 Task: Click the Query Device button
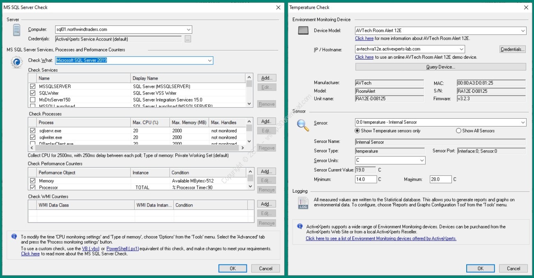440,67
